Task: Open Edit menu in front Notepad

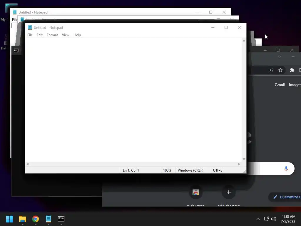Action: click(x=40, y=35)
